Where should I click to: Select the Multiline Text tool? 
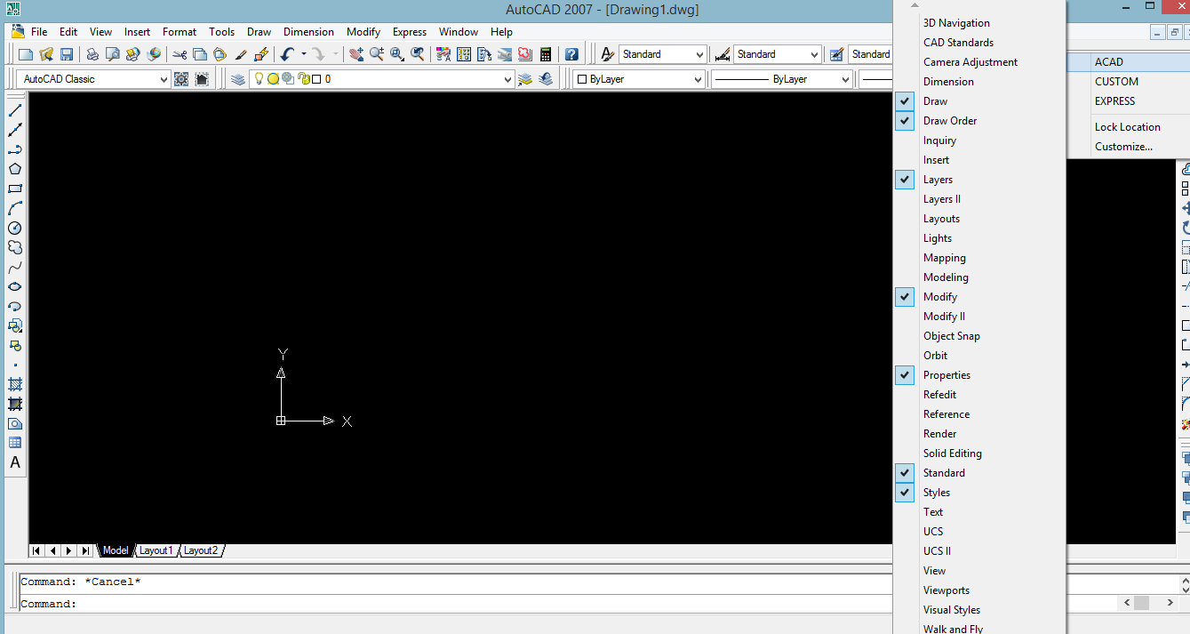15,462
